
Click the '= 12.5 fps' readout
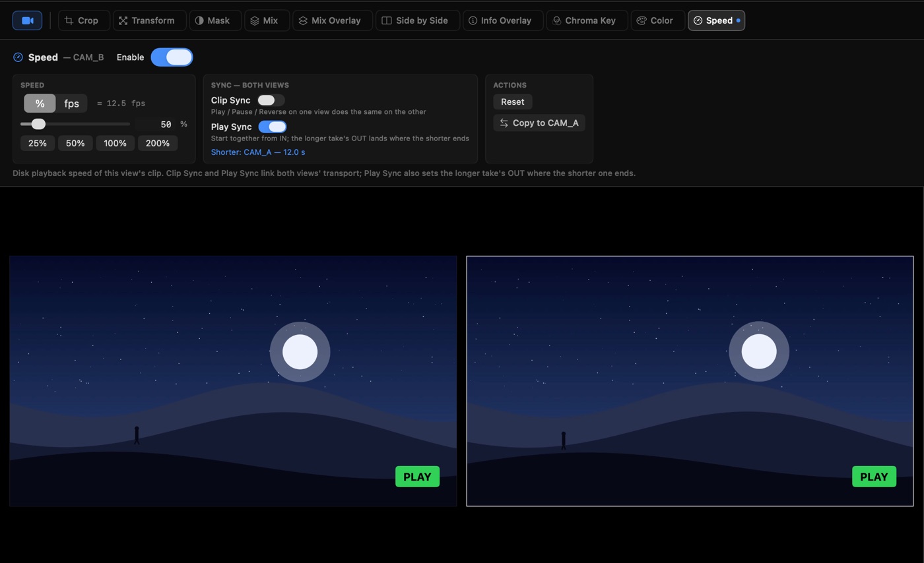[x=121, y=104]
